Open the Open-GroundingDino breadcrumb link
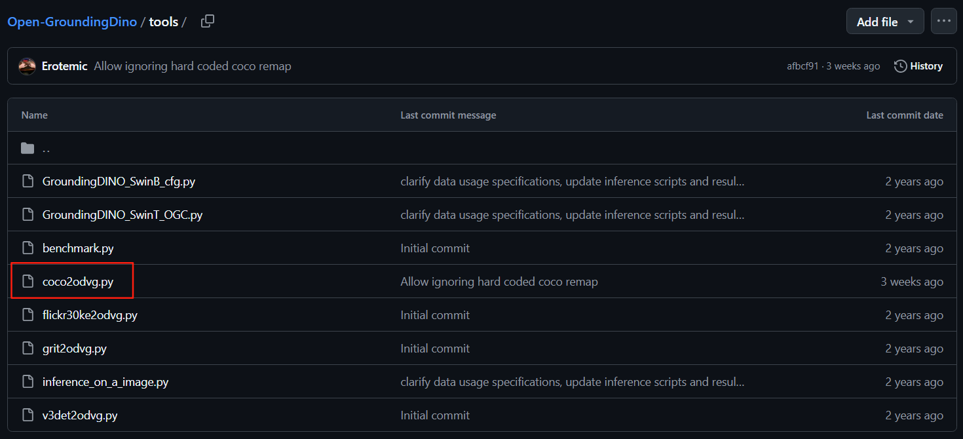 click(72, 22)
